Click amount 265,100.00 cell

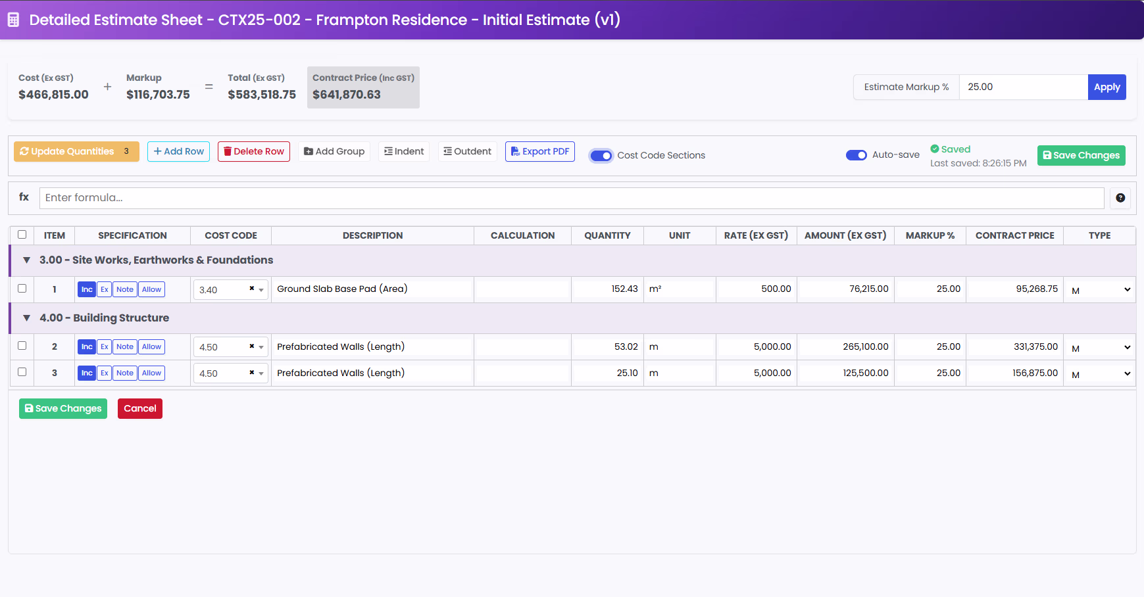point(845,346)
